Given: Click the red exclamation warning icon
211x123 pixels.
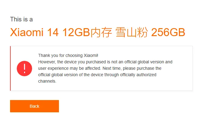Looking at the screenshot, I should (x=25, y=68).
